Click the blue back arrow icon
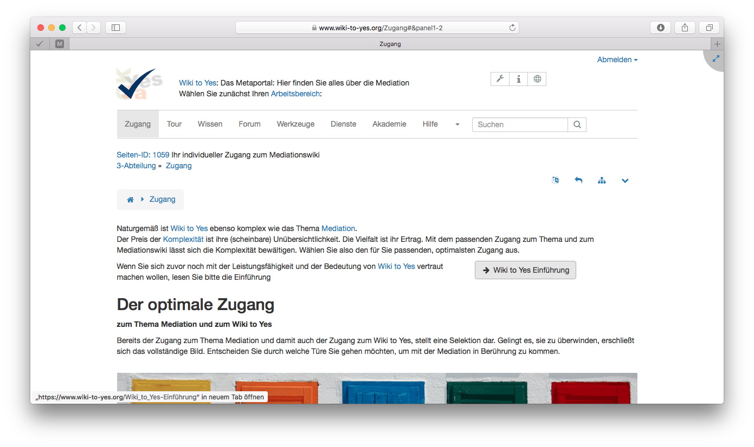This screenshot has height=447, width=754. pos(578,180)
